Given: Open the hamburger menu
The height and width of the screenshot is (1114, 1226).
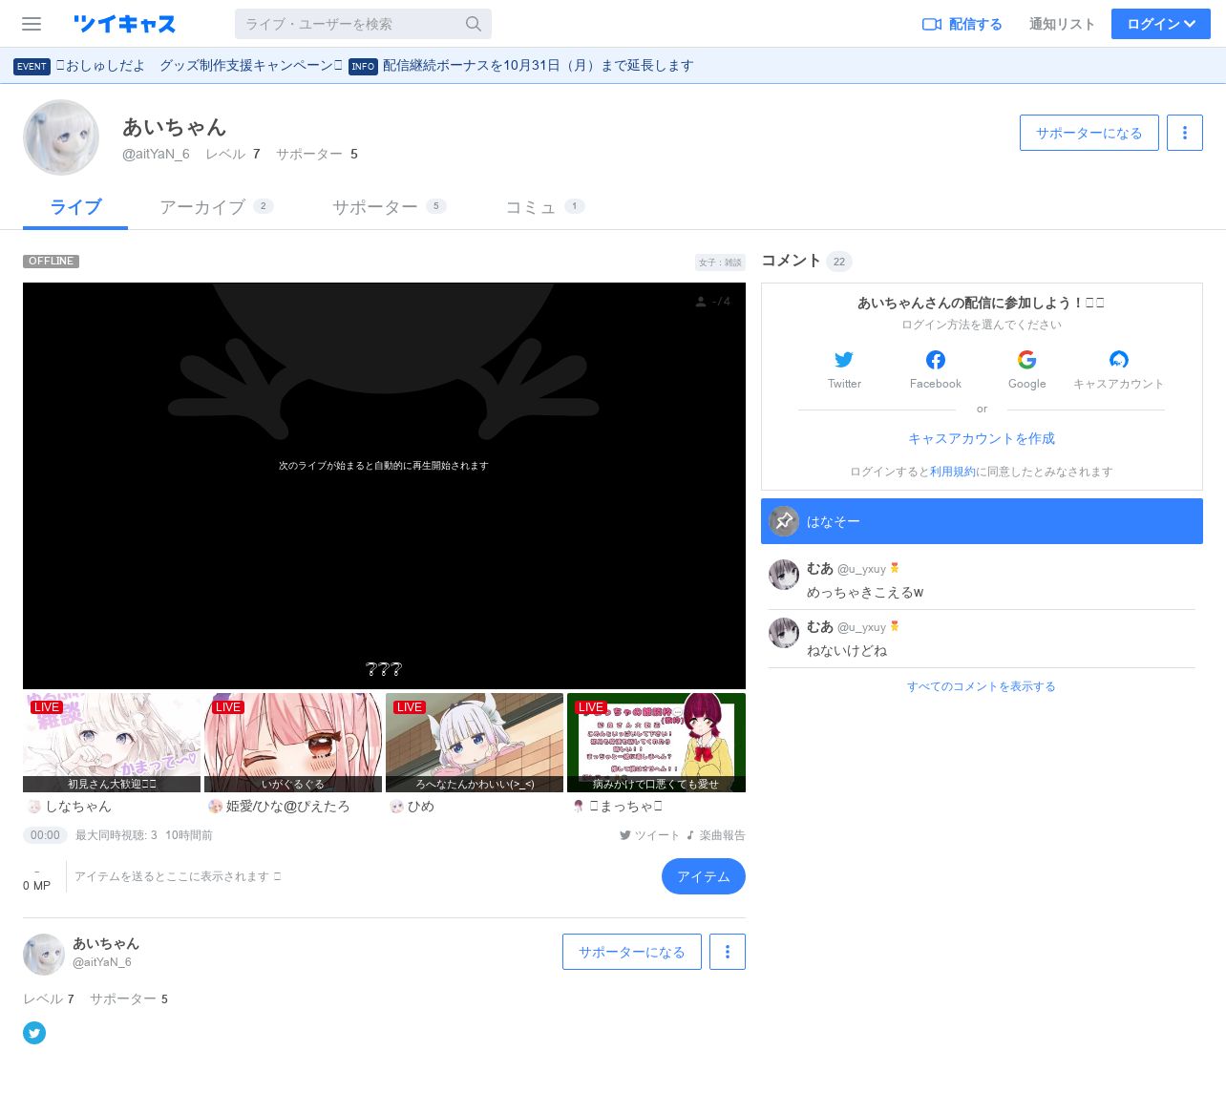Looking at the screenshot, I should (32, 24).
